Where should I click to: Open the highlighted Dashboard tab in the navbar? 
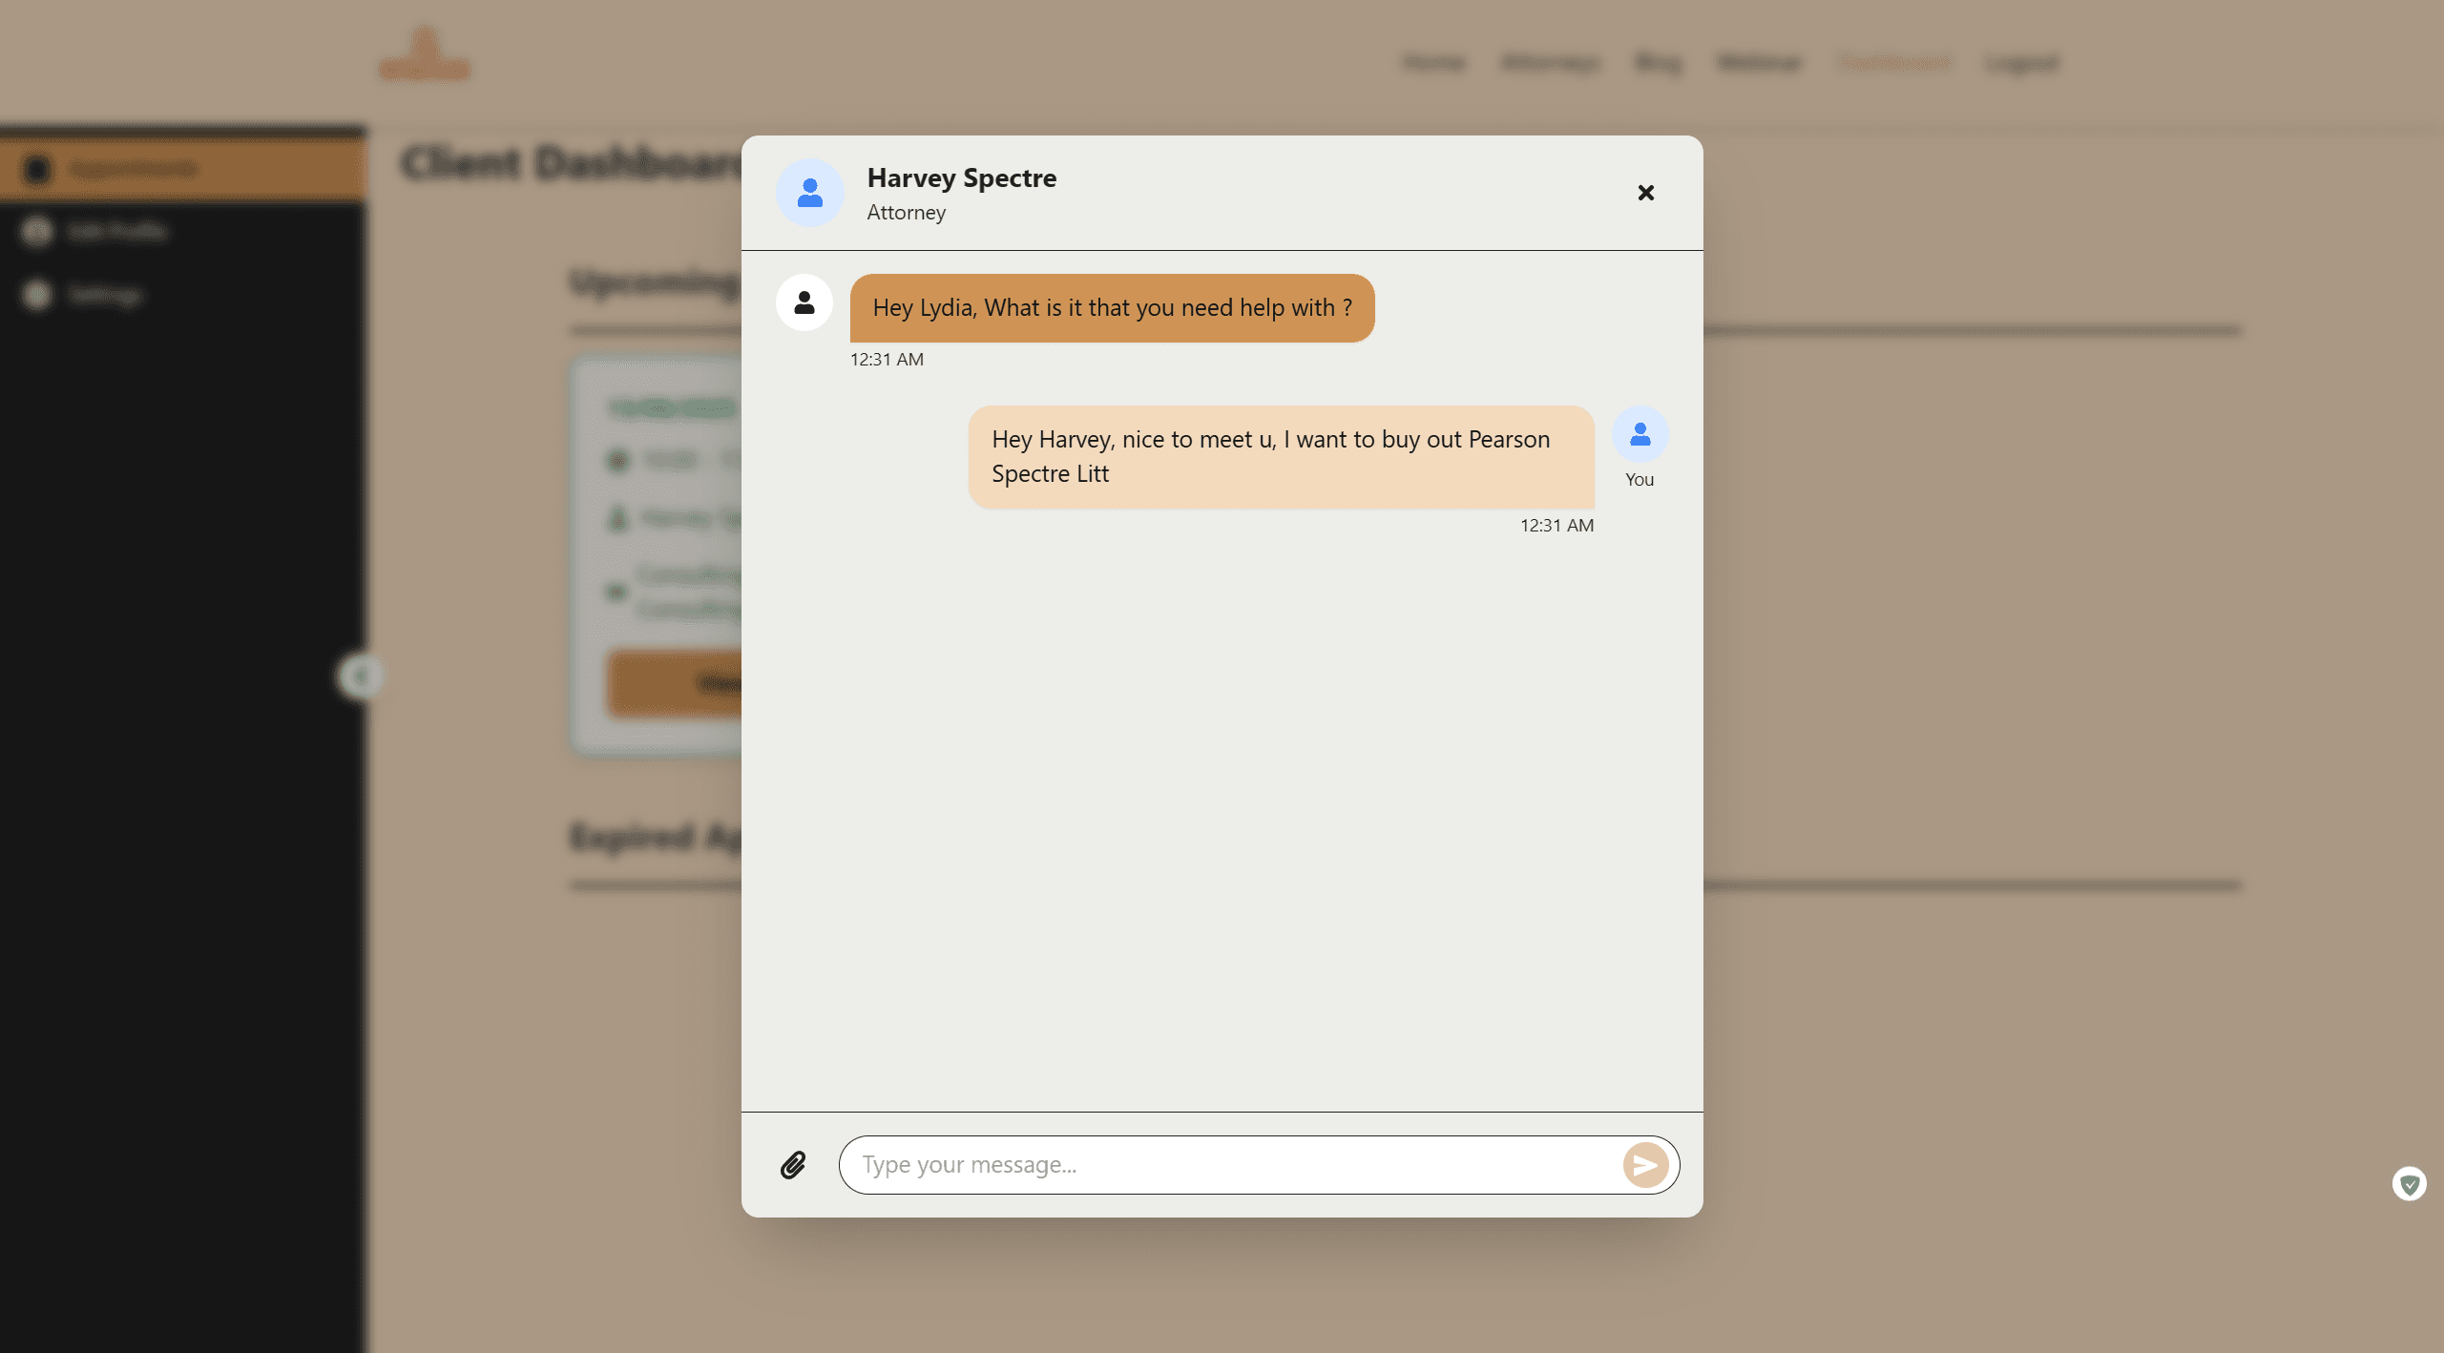click(x=1893, y=62)
